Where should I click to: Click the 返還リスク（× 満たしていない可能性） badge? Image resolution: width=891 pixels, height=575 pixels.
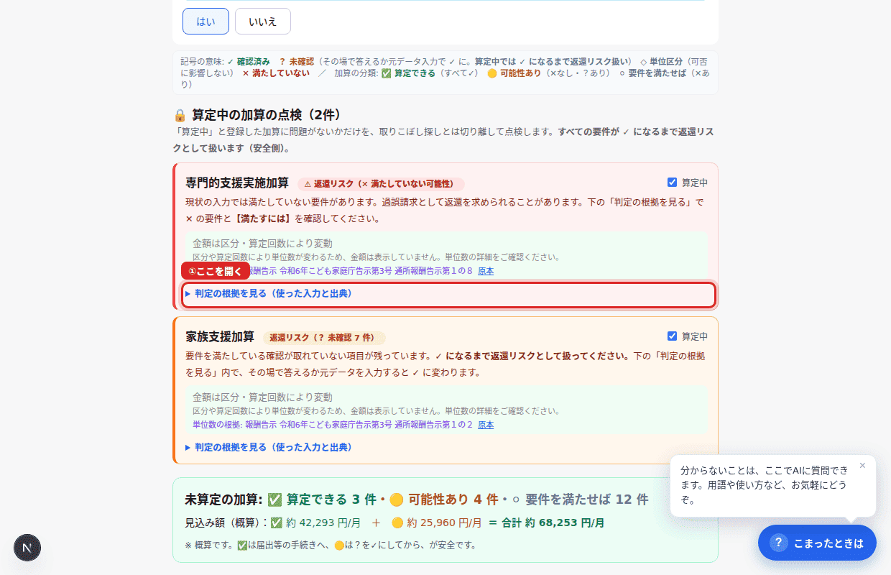point(381,184)
